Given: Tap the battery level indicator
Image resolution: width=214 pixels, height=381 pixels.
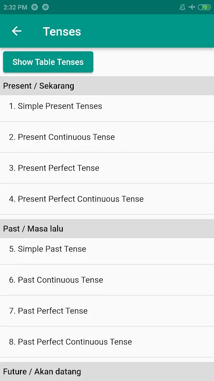Looking at the screenshot, I should click(204, 7).
